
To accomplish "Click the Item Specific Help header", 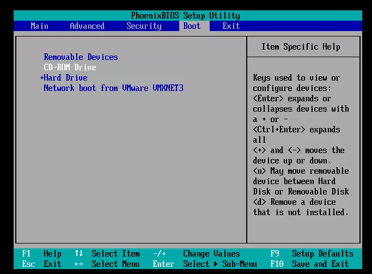I will point(301,47).
